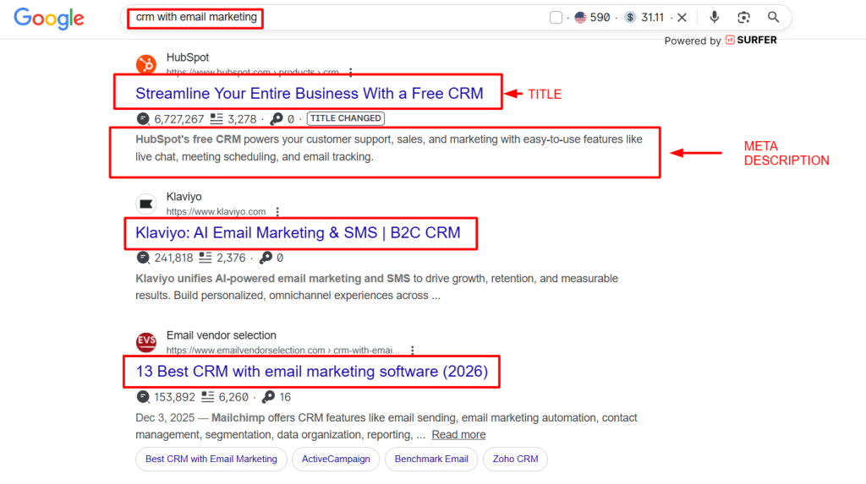The width and height of the screenshot is (866, 484).
Task: Select the Benchmark Email chip
Action: point(431,460)
